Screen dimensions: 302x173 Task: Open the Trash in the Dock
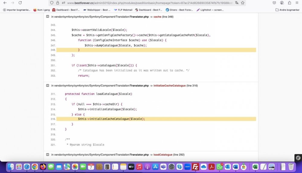click(x=291, y=167)
